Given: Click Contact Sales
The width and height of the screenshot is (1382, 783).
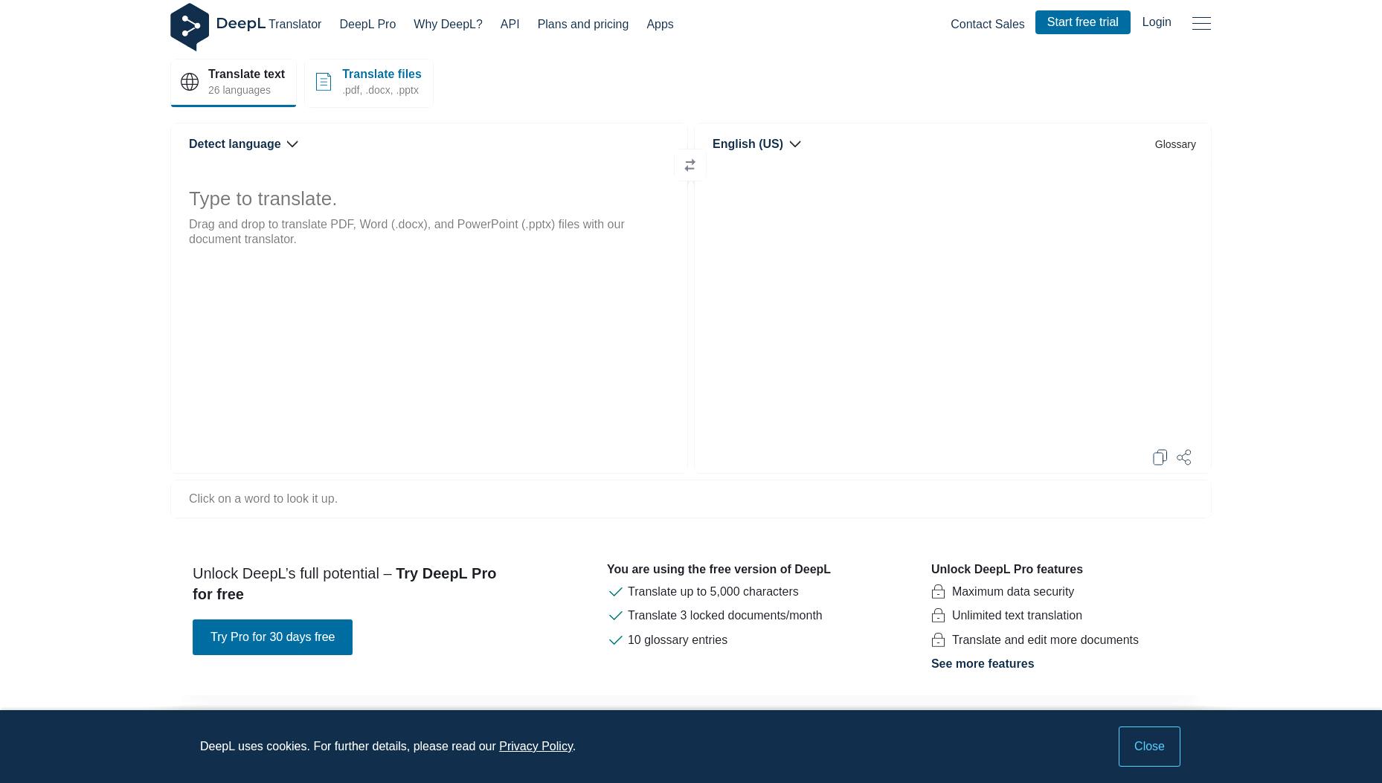Looking at the screenshot, I should [x=987, y=25].
